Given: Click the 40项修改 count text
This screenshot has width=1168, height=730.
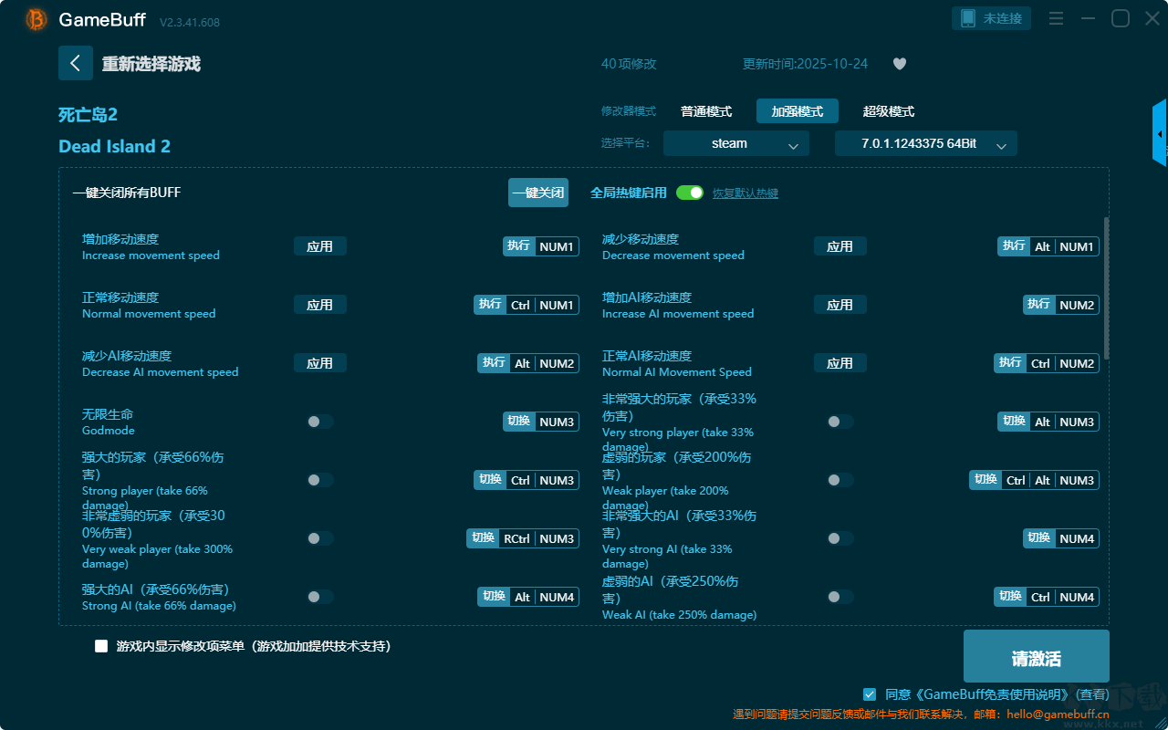Looking at the screenshot, I should coord(629,64).
